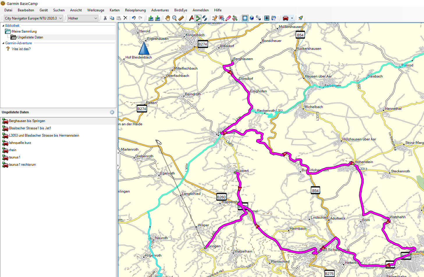Click the rocket Adventure icon
Image resolution: width=424 pixels, height=277 pixels.
point(301,18)
